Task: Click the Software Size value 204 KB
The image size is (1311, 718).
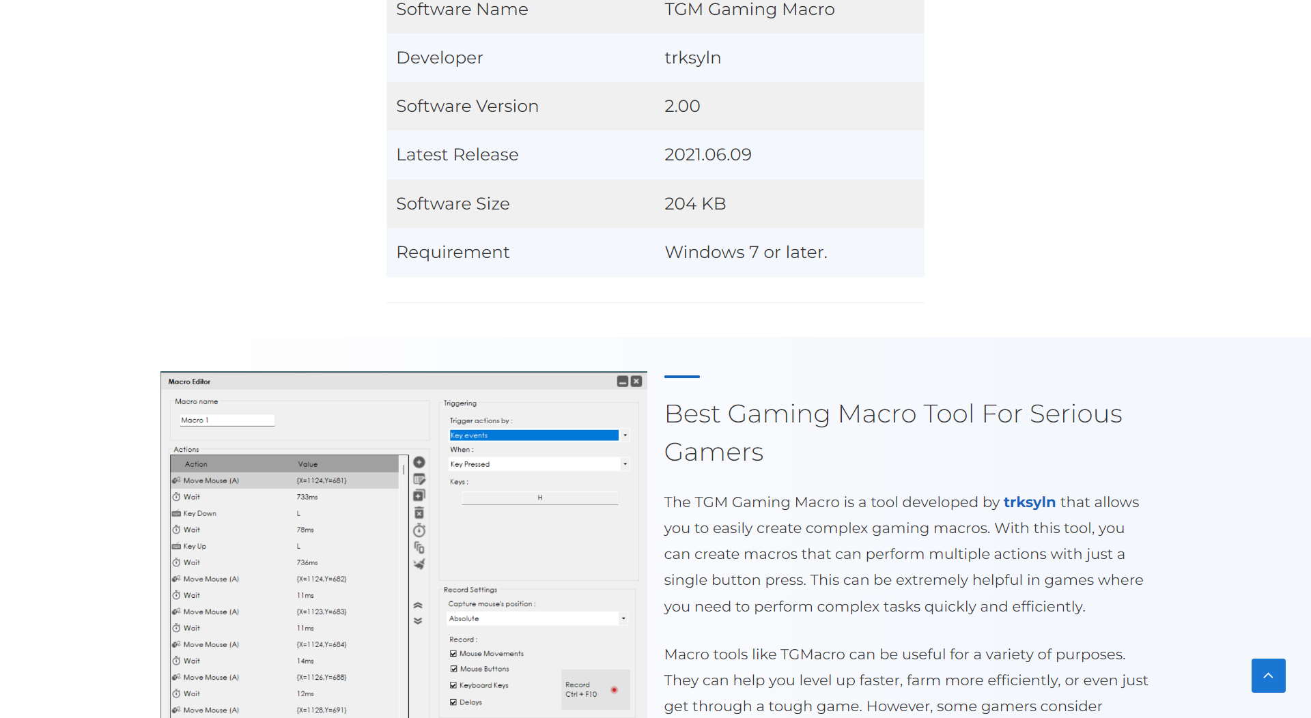Action: click(695, 204)
